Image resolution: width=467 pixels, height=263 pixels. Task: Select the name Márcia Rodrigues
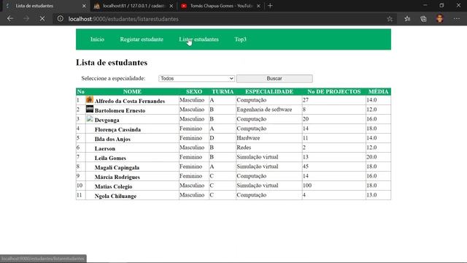[x=117, y=177]
